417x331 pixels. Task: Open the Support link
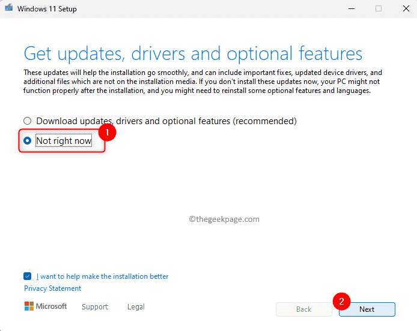95,306
